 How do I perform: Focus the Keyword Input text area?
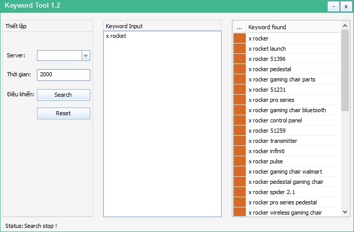point(162,124)
